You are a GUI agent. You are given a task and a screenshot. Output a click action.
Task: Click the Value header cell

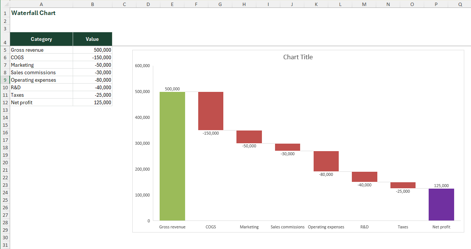pyautogui.click(x=92, y=39)
